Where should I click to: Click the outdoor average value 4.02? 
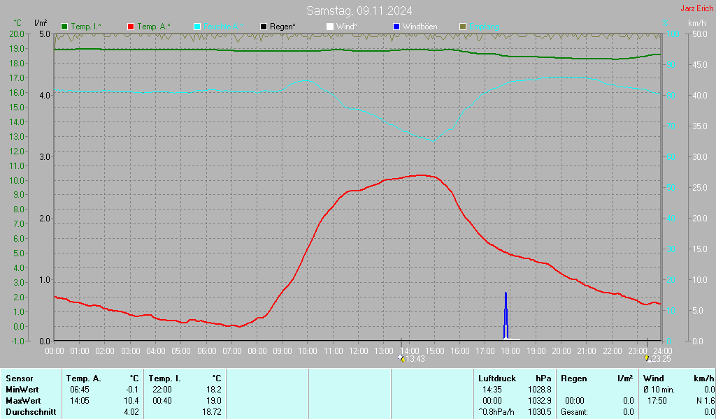click(x=131, y=412)
